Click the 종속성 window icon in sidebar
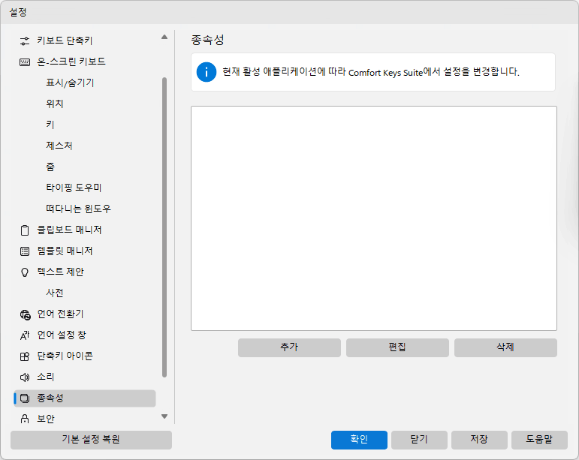Screen dimensions: 579x460 click(25, 398)
